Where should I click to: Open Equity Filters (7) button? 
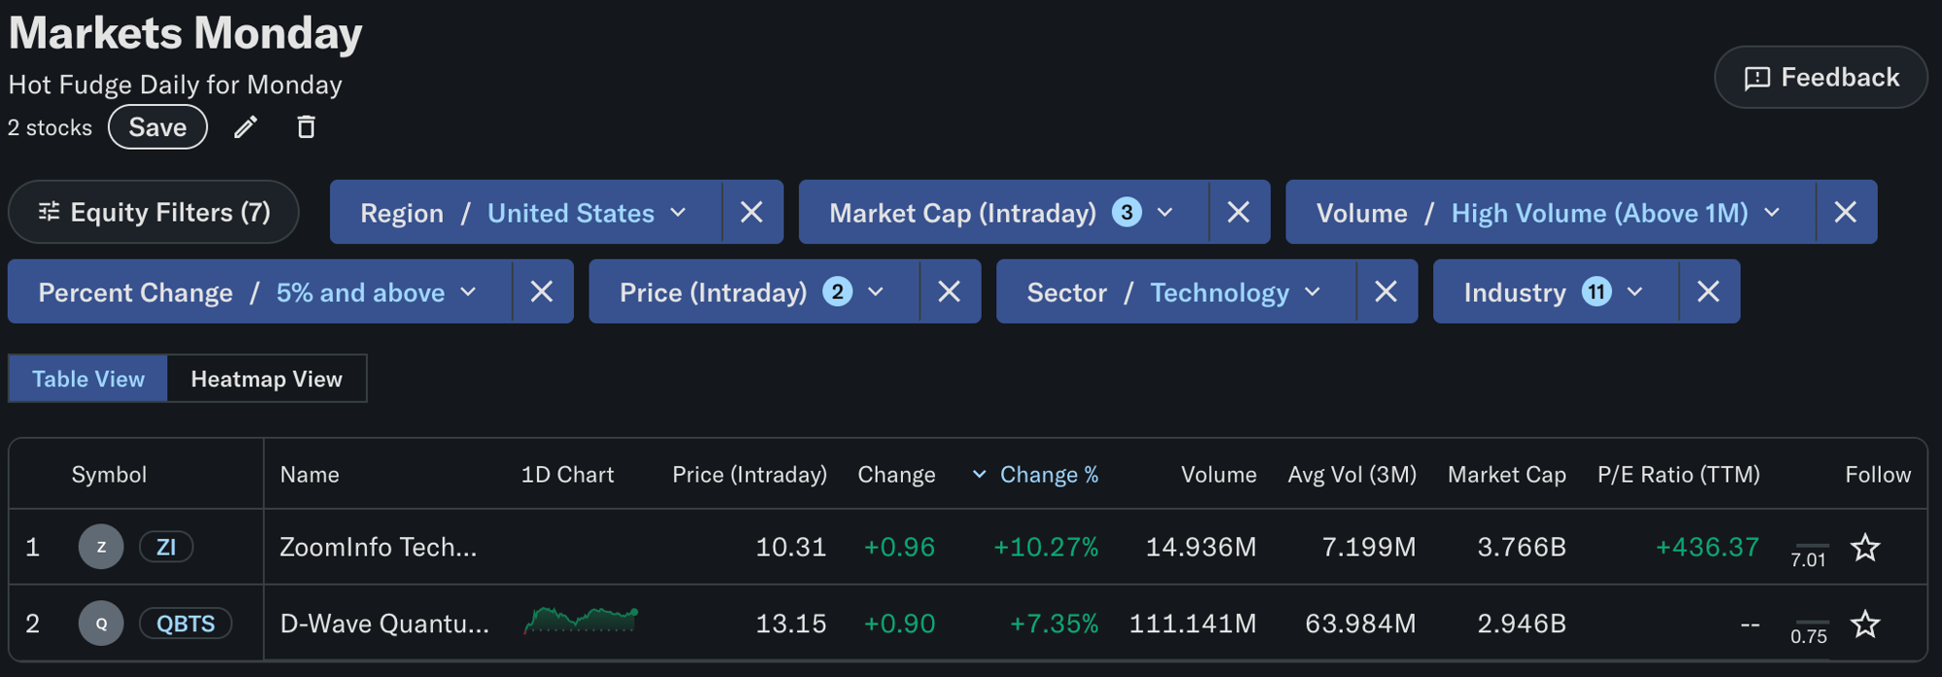153,212
